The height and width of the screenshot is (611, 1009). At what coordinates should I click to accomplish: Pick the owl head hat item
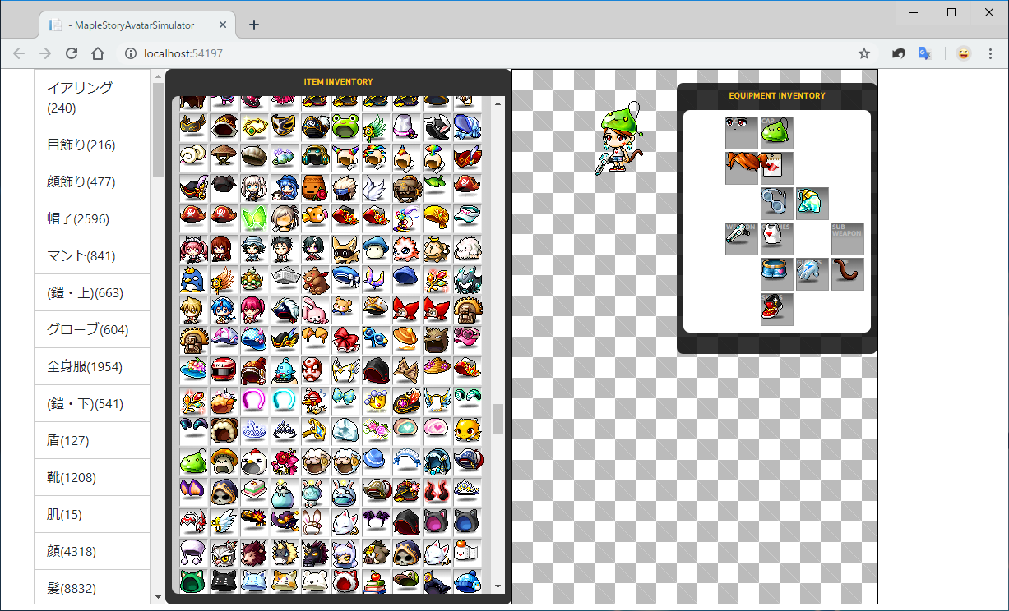(224, 551)
